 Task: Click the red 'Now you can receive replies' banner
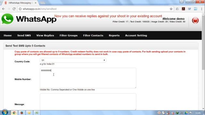108,16
